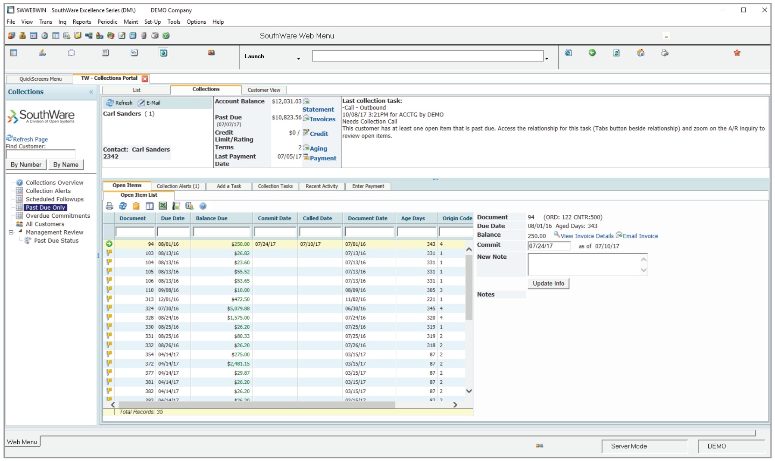Collapse the Collections sidebar with the chevron

(x=91, y=92)
